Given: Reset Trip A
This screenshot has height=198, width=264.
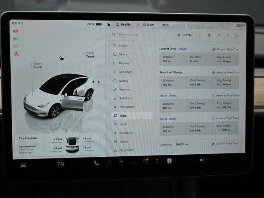Looking at the screenshot, I should (173, 96).
